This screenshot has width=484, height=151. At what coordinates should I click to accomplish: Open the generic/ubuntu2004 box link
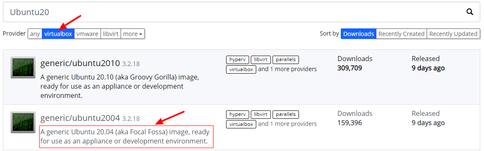tap(80, 118)
